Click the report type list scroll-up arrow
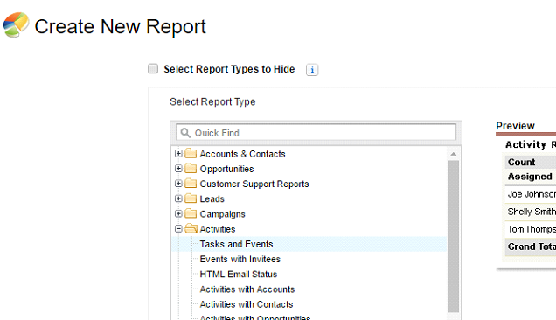This screenshot has height=320, width=556. coord(453,154)
